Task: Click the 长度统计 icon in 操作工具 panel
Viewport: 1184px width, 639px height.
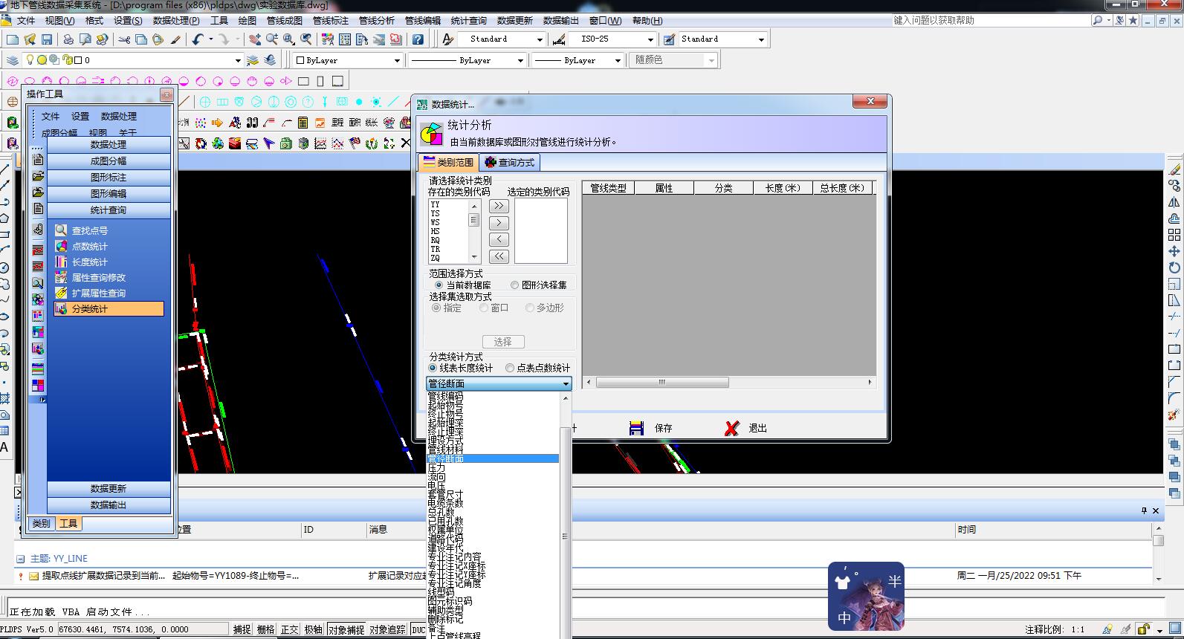Action: tap(61, 262)
